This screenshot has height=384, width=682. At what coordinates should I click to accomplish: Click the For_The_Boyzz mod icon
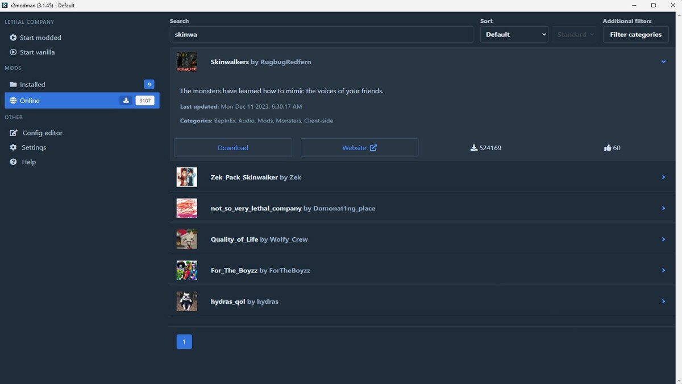[186, 271]
